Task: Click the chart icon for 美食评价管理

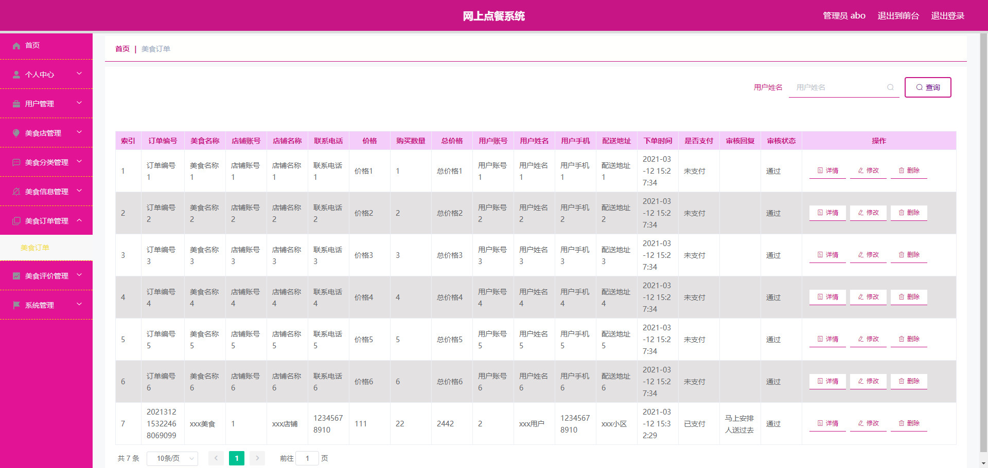Action: pos(16,276)
